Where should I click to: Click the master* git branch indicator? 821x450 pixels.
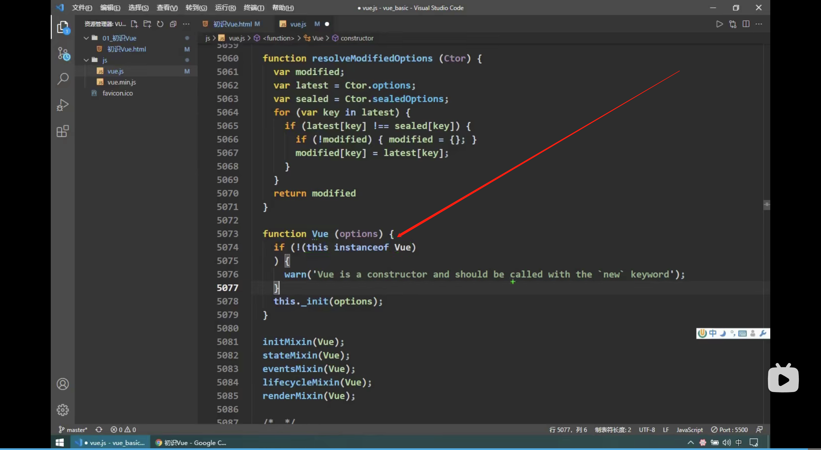coord(73,429)
